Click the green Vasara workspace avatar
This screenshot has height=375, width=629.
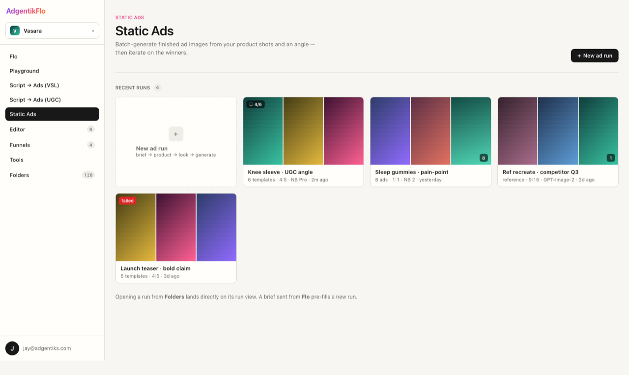click(15, 30)
